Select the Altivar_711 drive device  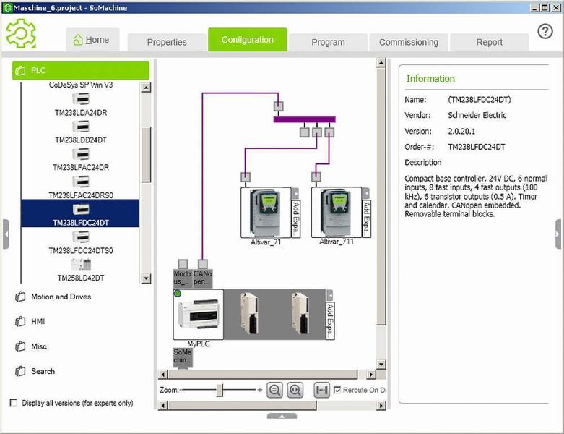[x=336, y=213]
